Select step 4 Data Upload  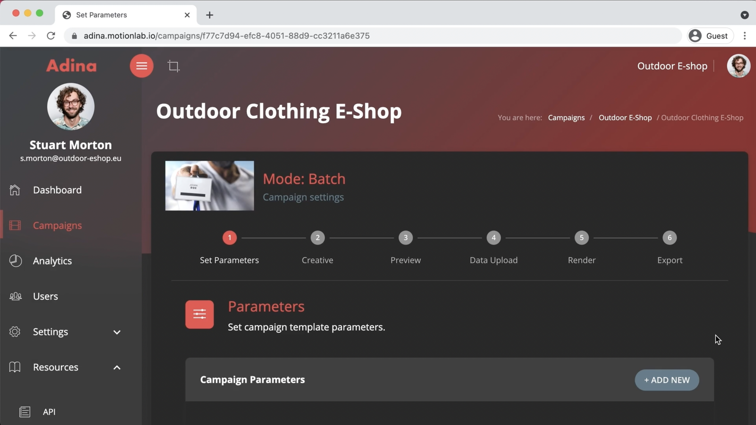493,238
